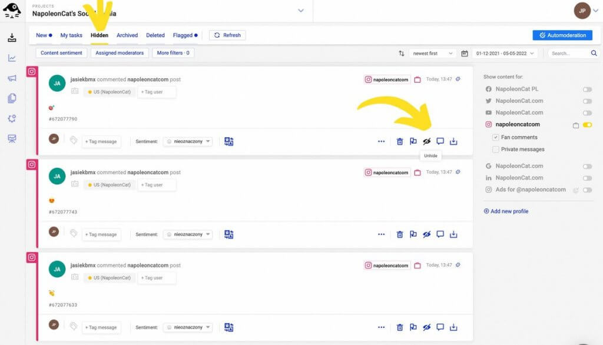The height and width of the screenshot is (345, 603).
Task: Flag comment #672077790
Action: [x=413, y=141]
